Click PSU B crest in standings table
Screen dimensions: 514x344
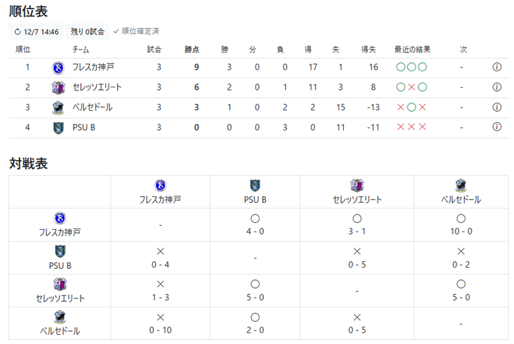tap(58, 128)
